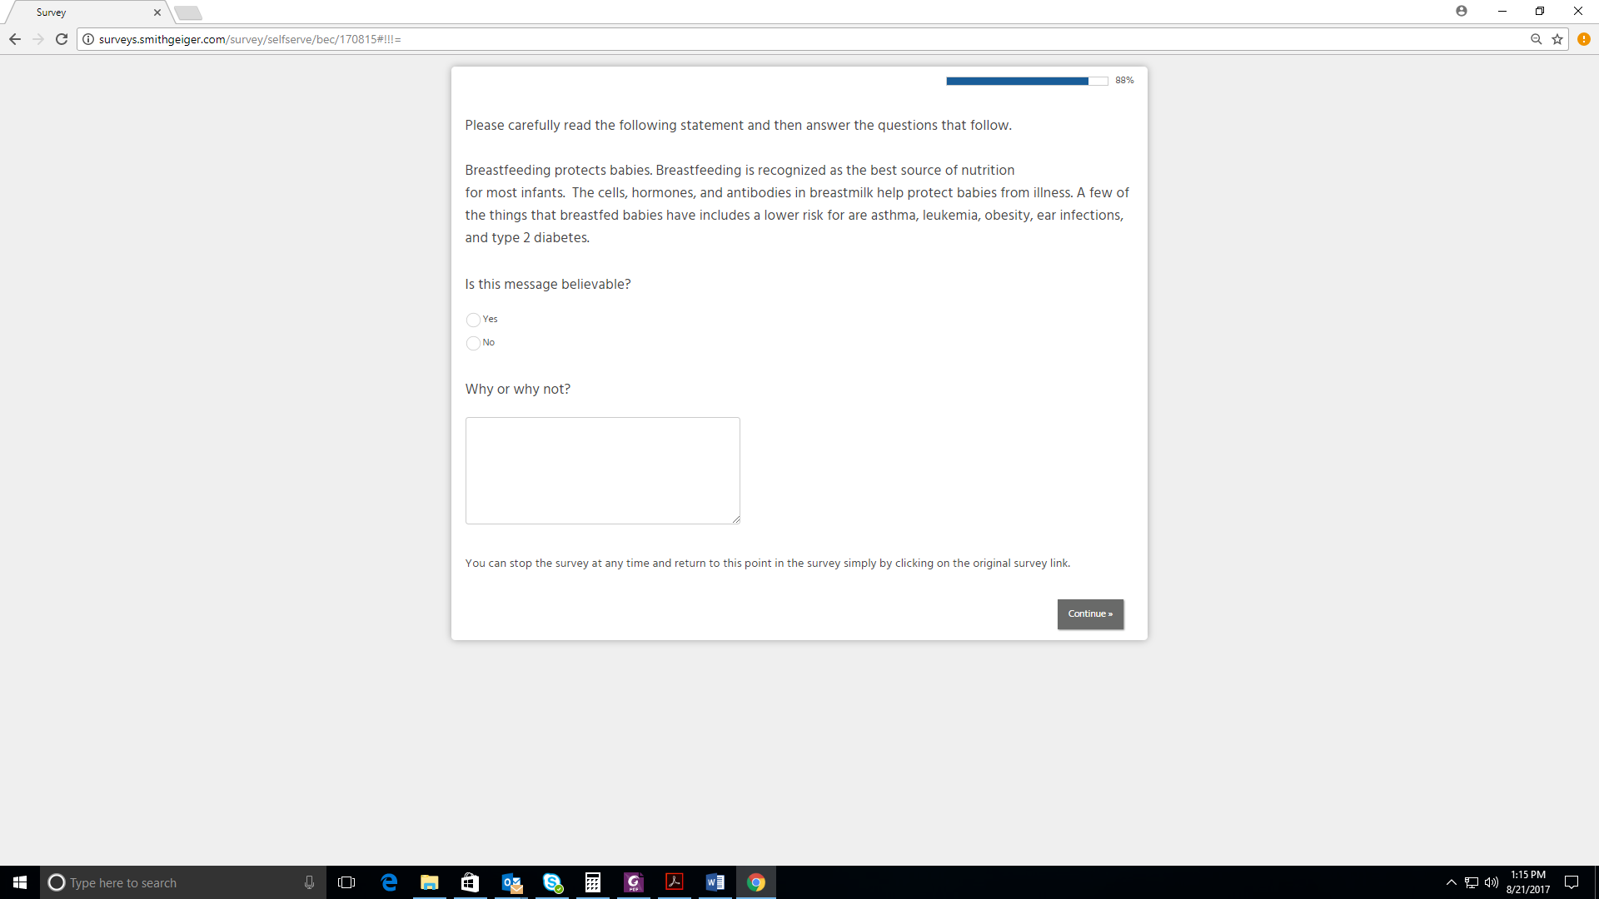Click the survey progress bar
Screen dimensions: 1599x899
coord(1026,81)
